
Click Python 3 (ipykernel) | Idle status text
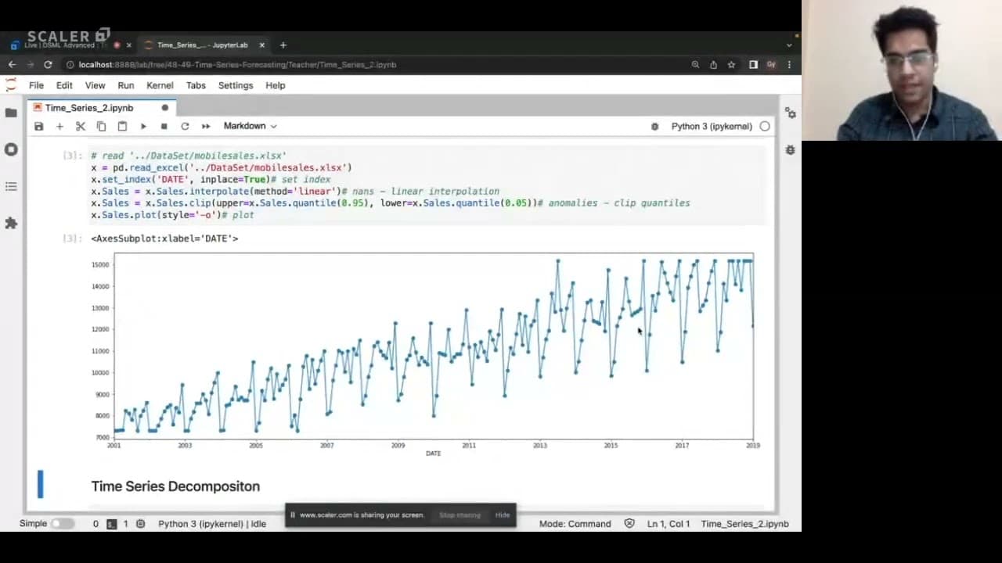212,524
